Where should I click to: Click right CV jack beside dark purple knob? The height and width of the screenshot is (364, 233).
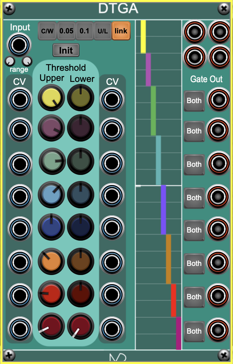tap(112, 130)
